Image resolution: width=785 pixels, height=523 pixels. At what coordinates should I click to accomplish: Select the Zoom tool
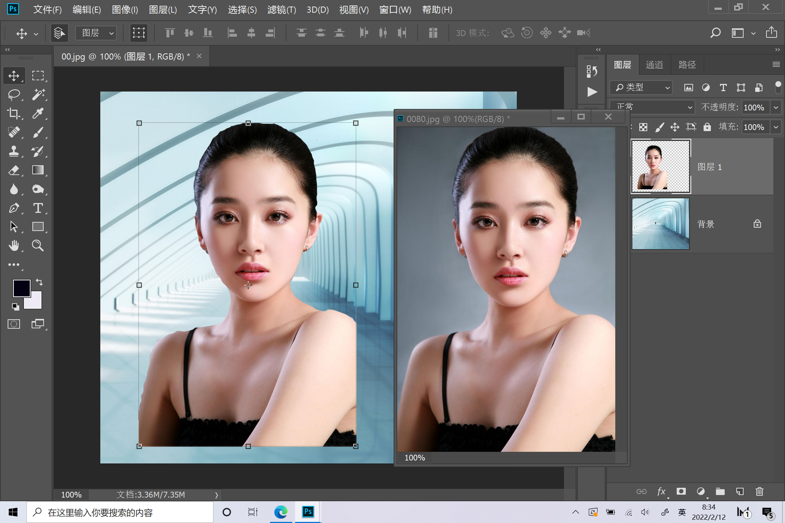pyautogui.click(x=38, y=246)
